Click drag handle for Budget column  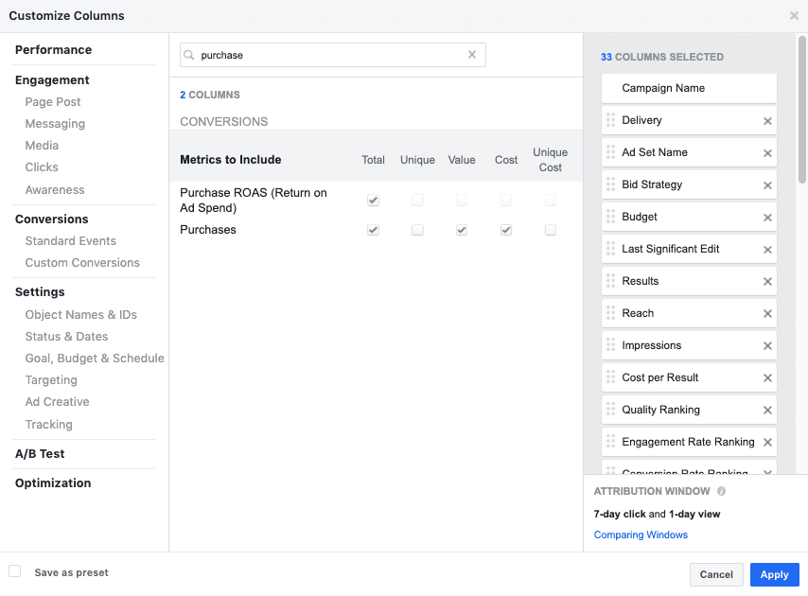pyautogui.click(x=610, y=217)
